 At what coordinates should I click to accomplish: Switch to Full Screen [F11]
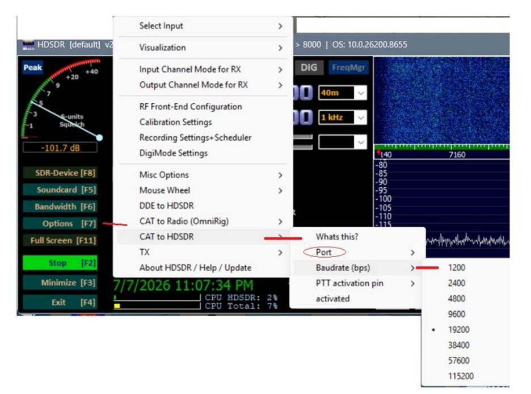click(x=60, y=241)
